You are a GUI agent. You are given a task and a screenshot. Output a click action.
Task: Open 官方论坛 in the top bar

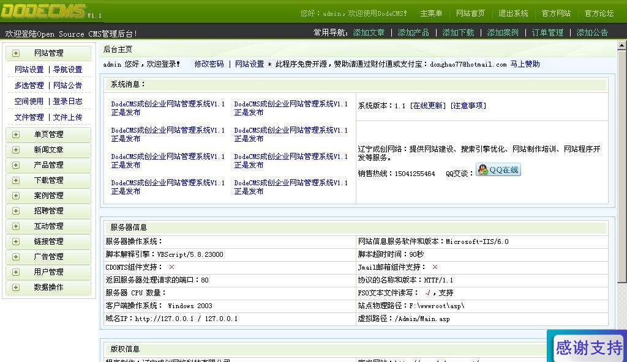pos(599,13)
